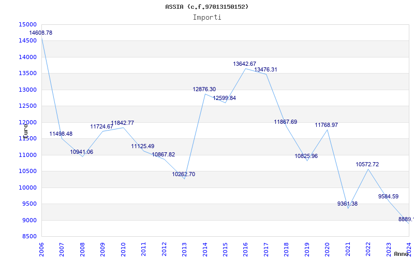The width and height of the screenshot is (414, 259).
Task: Select the 10867.82 data label
Action: coord(163,154)
